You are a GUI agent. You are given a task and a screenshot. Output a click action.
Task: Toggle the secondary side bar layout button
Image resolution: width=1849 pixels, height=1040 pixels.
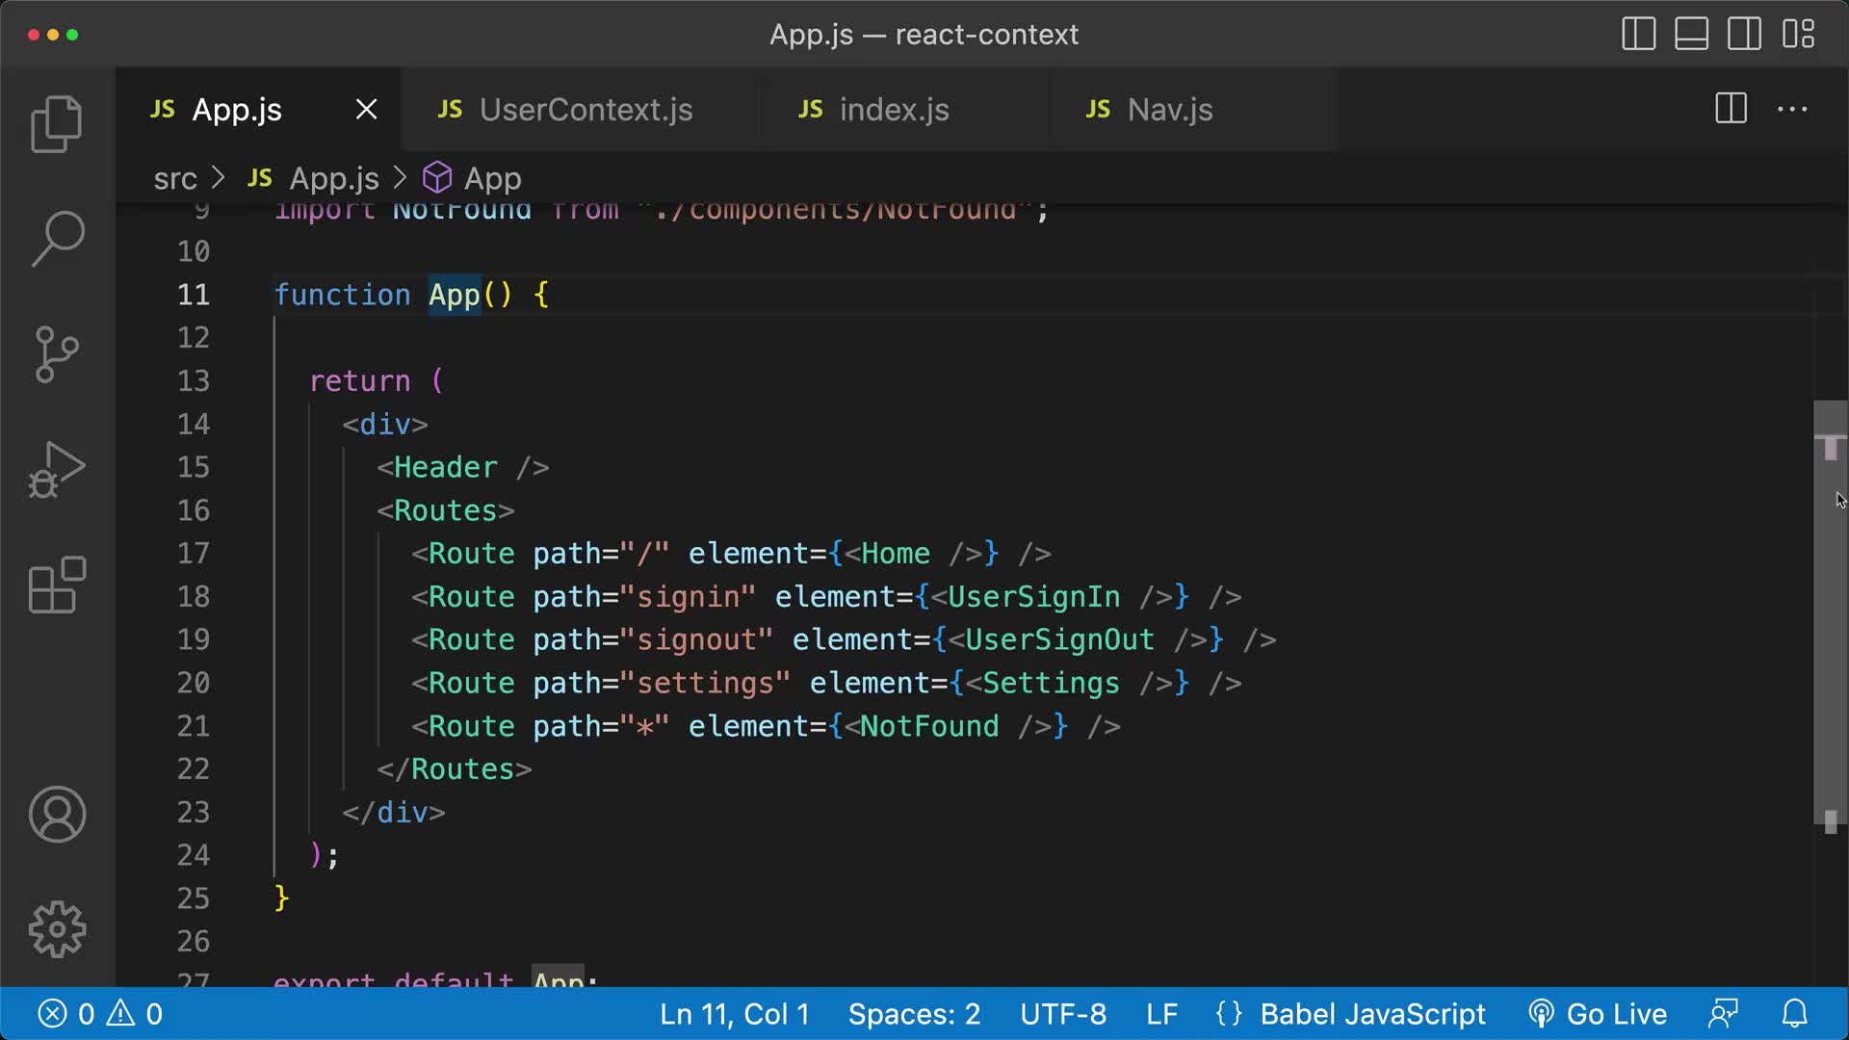click(1744, 34)
